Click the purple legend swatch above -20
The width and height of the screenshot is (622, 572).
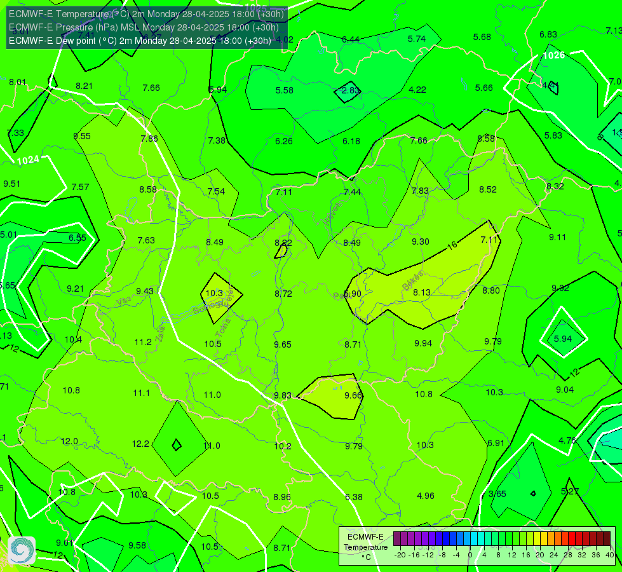tap(397, 539)
